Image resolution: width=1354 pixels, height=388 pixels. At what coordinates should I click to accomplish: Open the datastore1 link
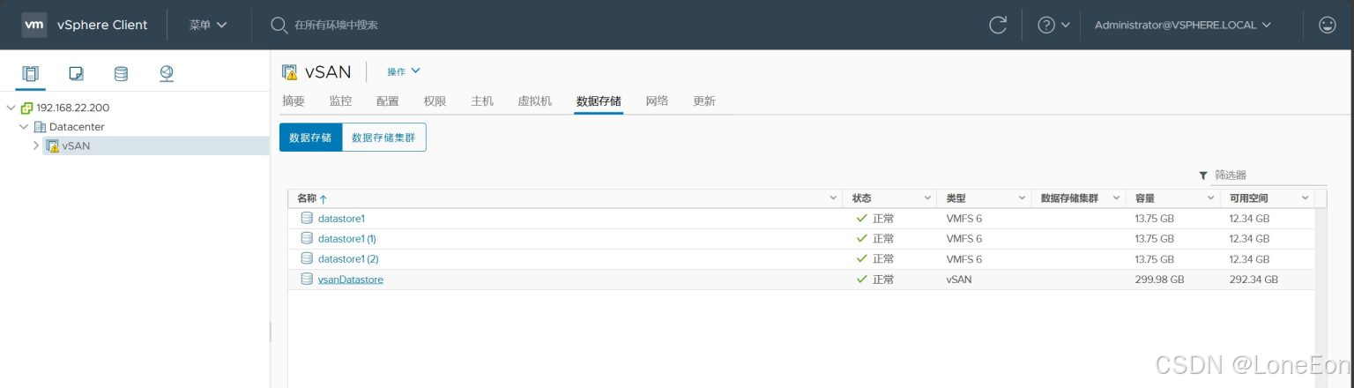[341, 218]
